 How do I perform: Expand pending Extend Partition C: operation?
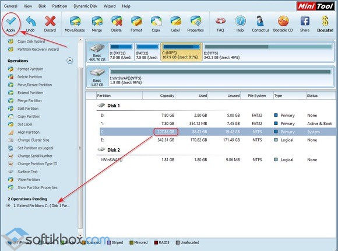point(8,205)
